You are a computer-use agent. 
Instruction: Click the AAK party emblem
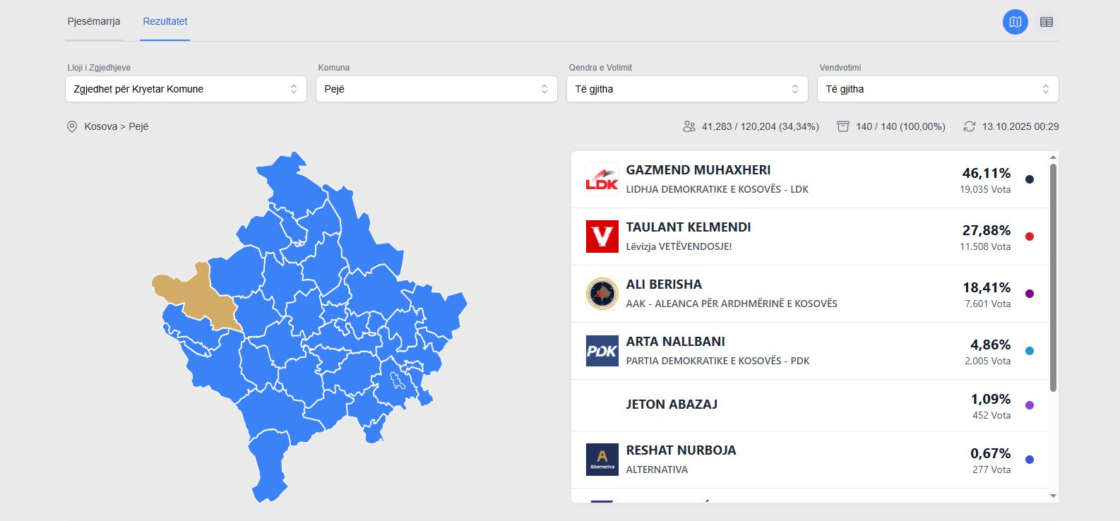(602, 294)
